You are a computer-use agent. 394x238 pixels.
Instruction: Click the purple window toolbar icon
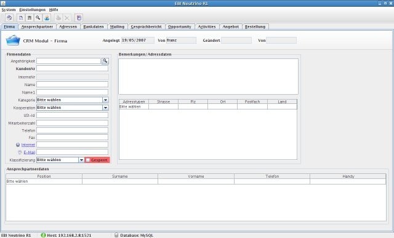point(79,18)
